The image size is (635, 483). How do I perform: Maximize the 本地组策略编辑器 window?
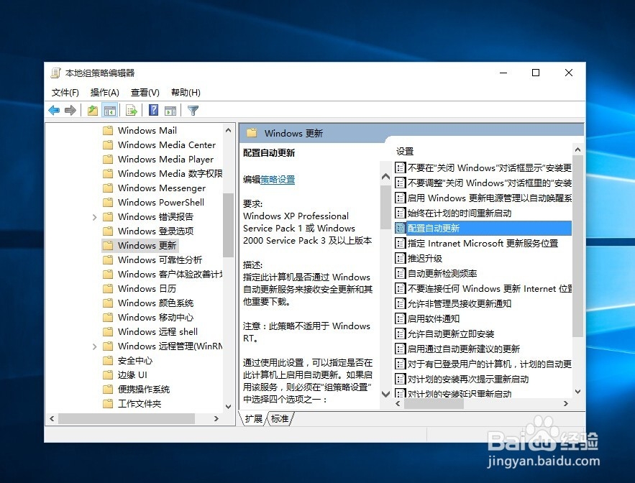[x=536, y=73]
